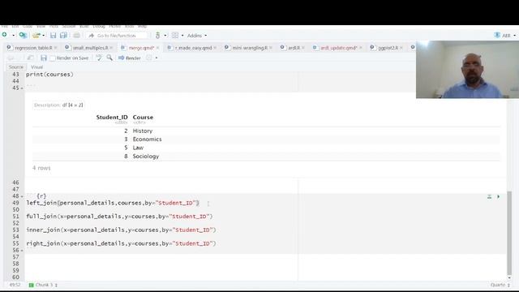The width and height of the screenshot is (519, 292).
Task: Open the panes layout dropdown arrow
Action: [x=182, y=36]
